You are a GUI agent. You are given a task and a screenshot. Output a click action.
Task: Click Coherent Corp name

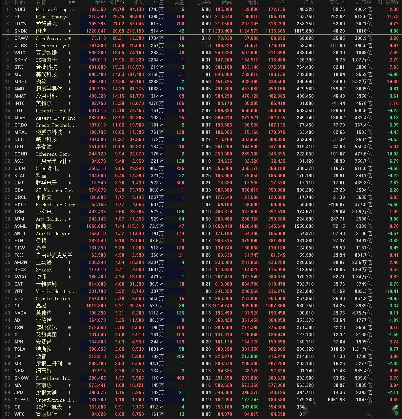53,154
